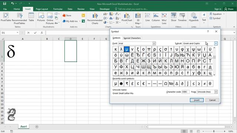The height and width of the screenshot is (133, 237).
Task: Click Sign in
Action: pos(218,9)
